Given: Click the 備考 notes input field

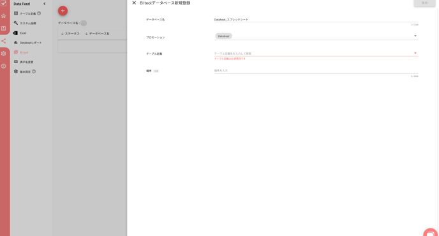Looking at the screenshot, I should coord(316,71).
